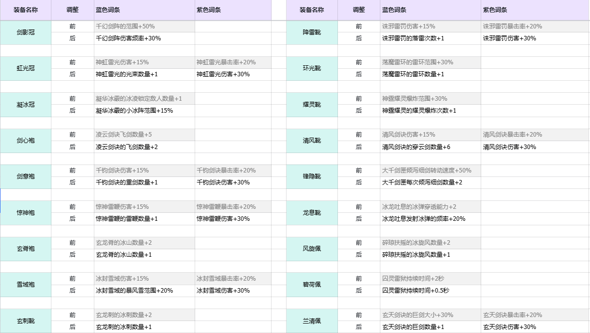The height and width of the screenshot is (333, 590).
Task: Select the left 蓝色词条 header cell
Action: point(144,10)
